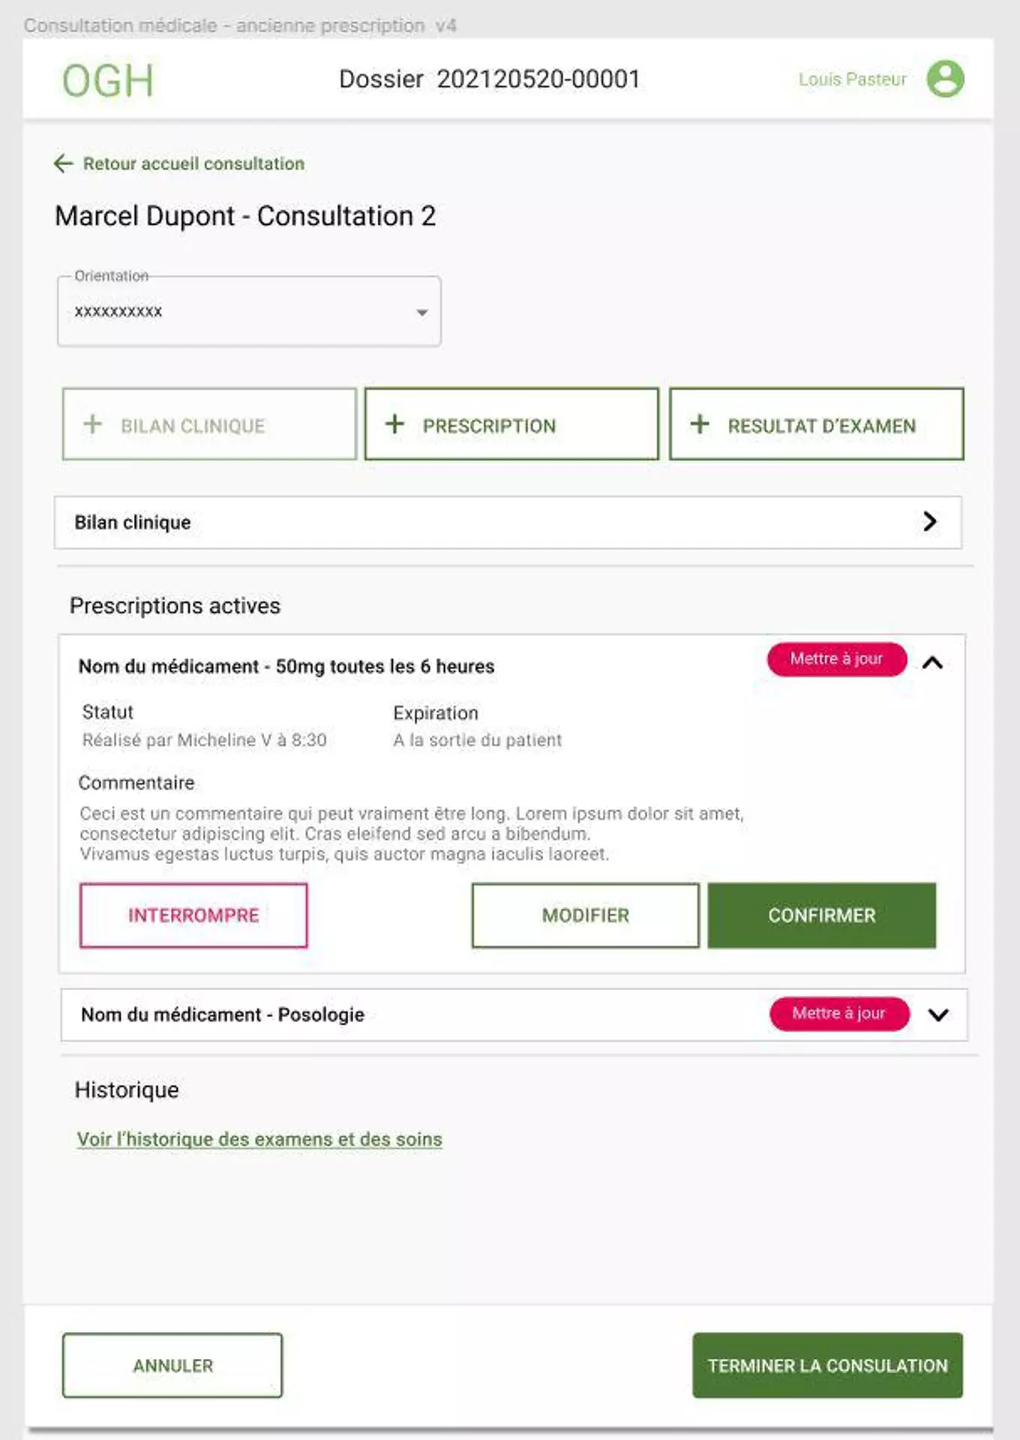Click the plus icon on BILAN CLINIQUE
The width and height of the screenshot is (1020, 1440).
click(91, 424)
